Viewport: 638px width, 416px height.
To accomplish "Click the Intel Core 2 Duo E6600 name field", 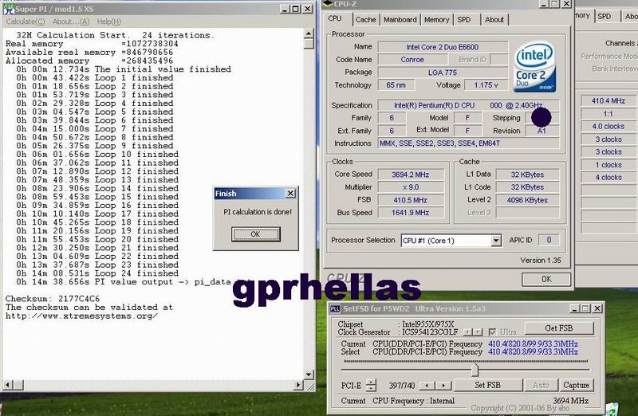I will pos(443,47).
